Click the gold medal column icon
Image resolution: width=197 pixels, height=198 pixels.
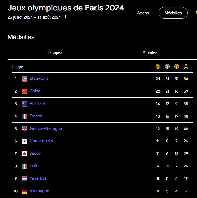pyautogui.click(x=158, y=66)
